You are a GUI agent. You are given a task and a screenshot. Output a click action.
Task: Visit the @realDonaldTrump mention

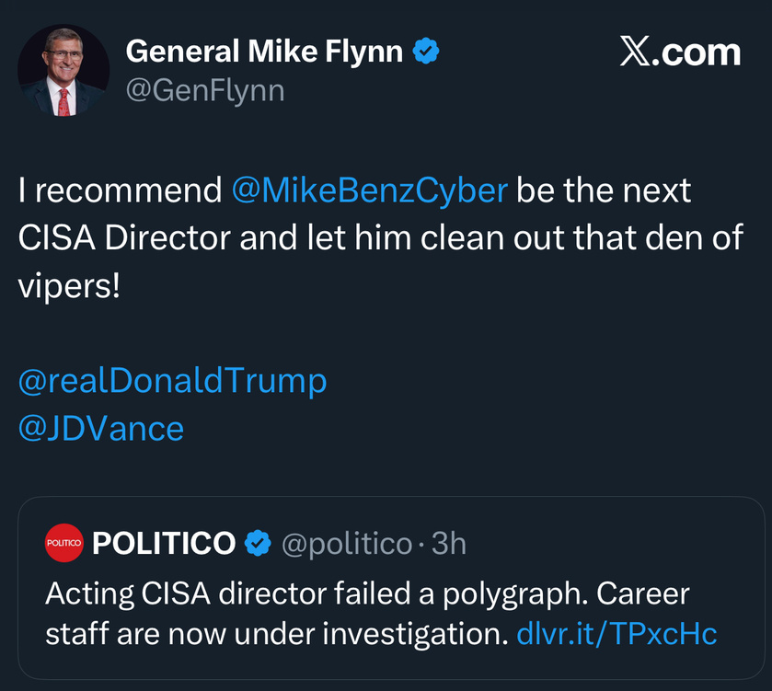click(x=172, y=380)
